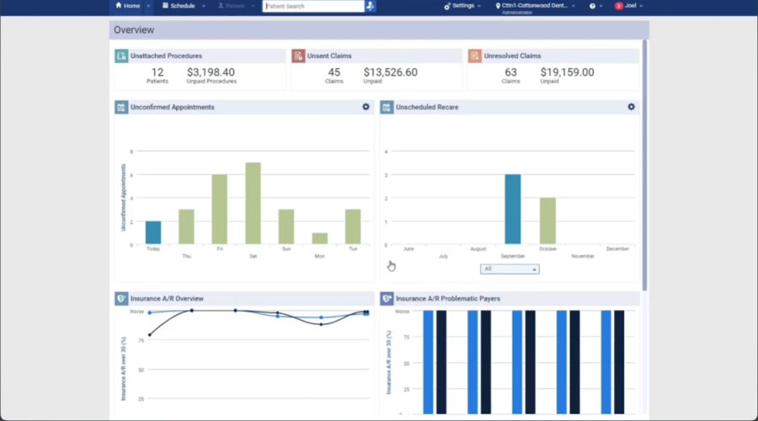
Task: Open the Joel user account menu
Action: [628, 6]
